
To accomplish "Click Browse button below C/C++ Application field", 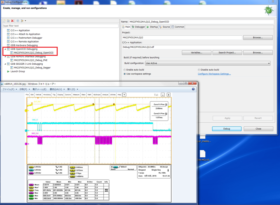I will (258, 53).
